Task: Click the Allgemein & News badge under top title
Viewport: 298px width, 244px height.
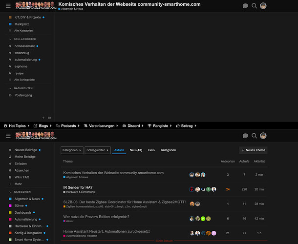Action: click(71, 9)
